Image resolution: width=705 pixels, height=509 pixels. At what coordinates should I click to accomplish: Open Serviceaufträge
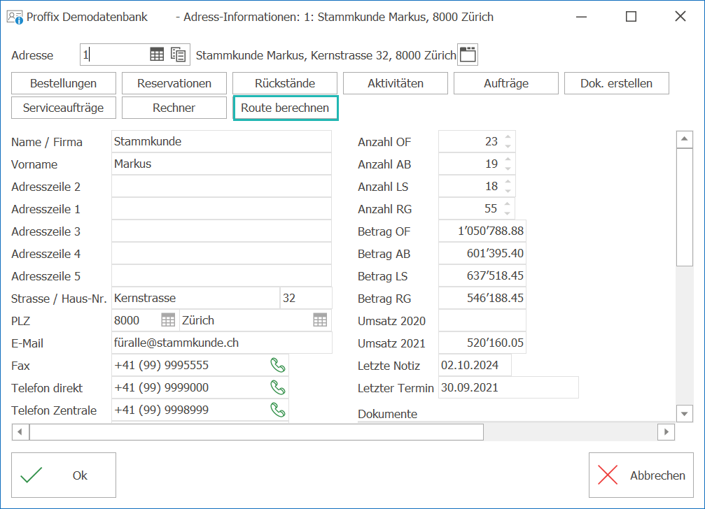tap(64, 108)
